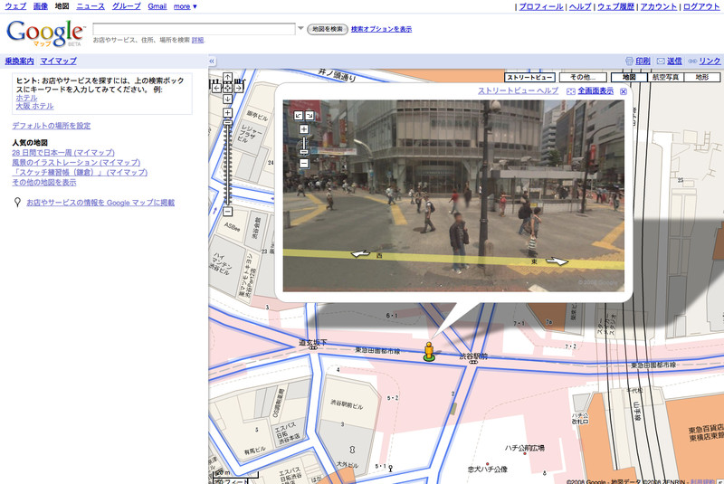Image resolution: width=724 pixels, height=484 pixels.
Task: Open マイマップ tab
Action: click(58, 61)
